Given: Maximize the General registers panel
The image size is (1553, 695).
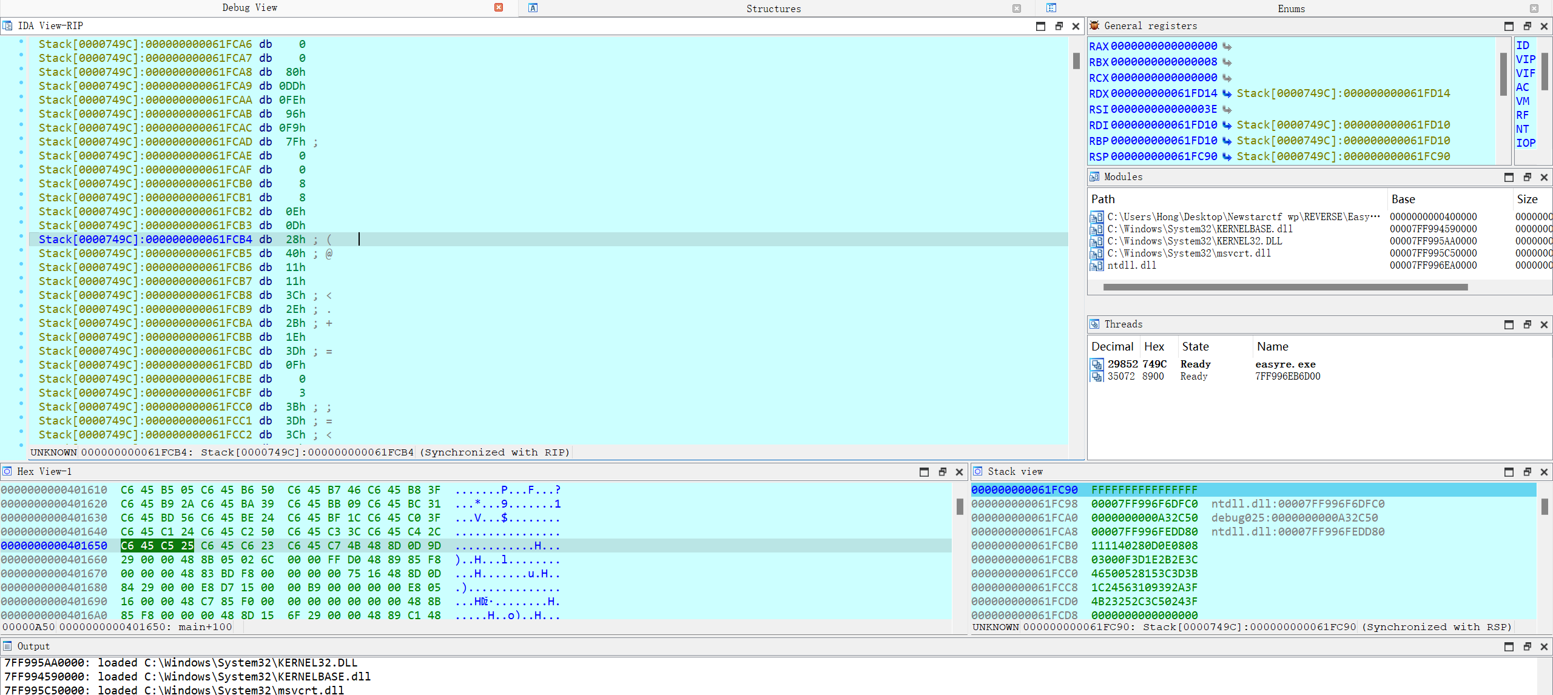Looking at the screenshot, I should click(1509, 26).
